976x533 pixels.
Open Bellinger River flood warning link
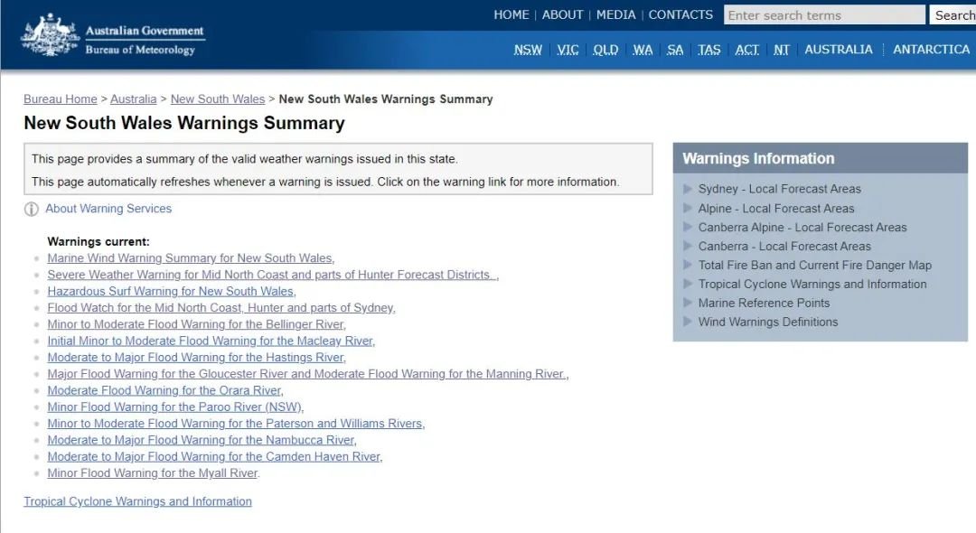[x=196, y=324]
